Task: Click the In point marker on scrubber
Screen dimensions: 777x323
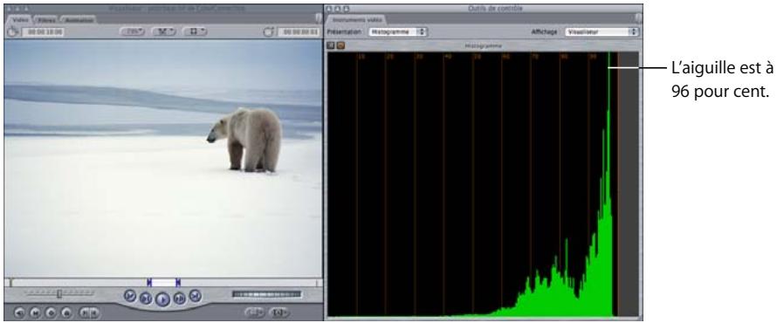Action: pos(149,282)
